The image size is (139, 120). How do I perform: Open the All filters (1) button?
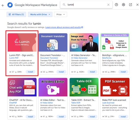[x=16, y=14]
